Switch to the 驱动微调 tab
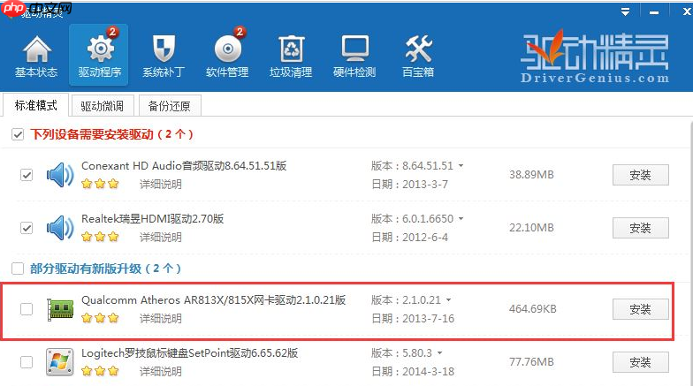 point(103,106)
